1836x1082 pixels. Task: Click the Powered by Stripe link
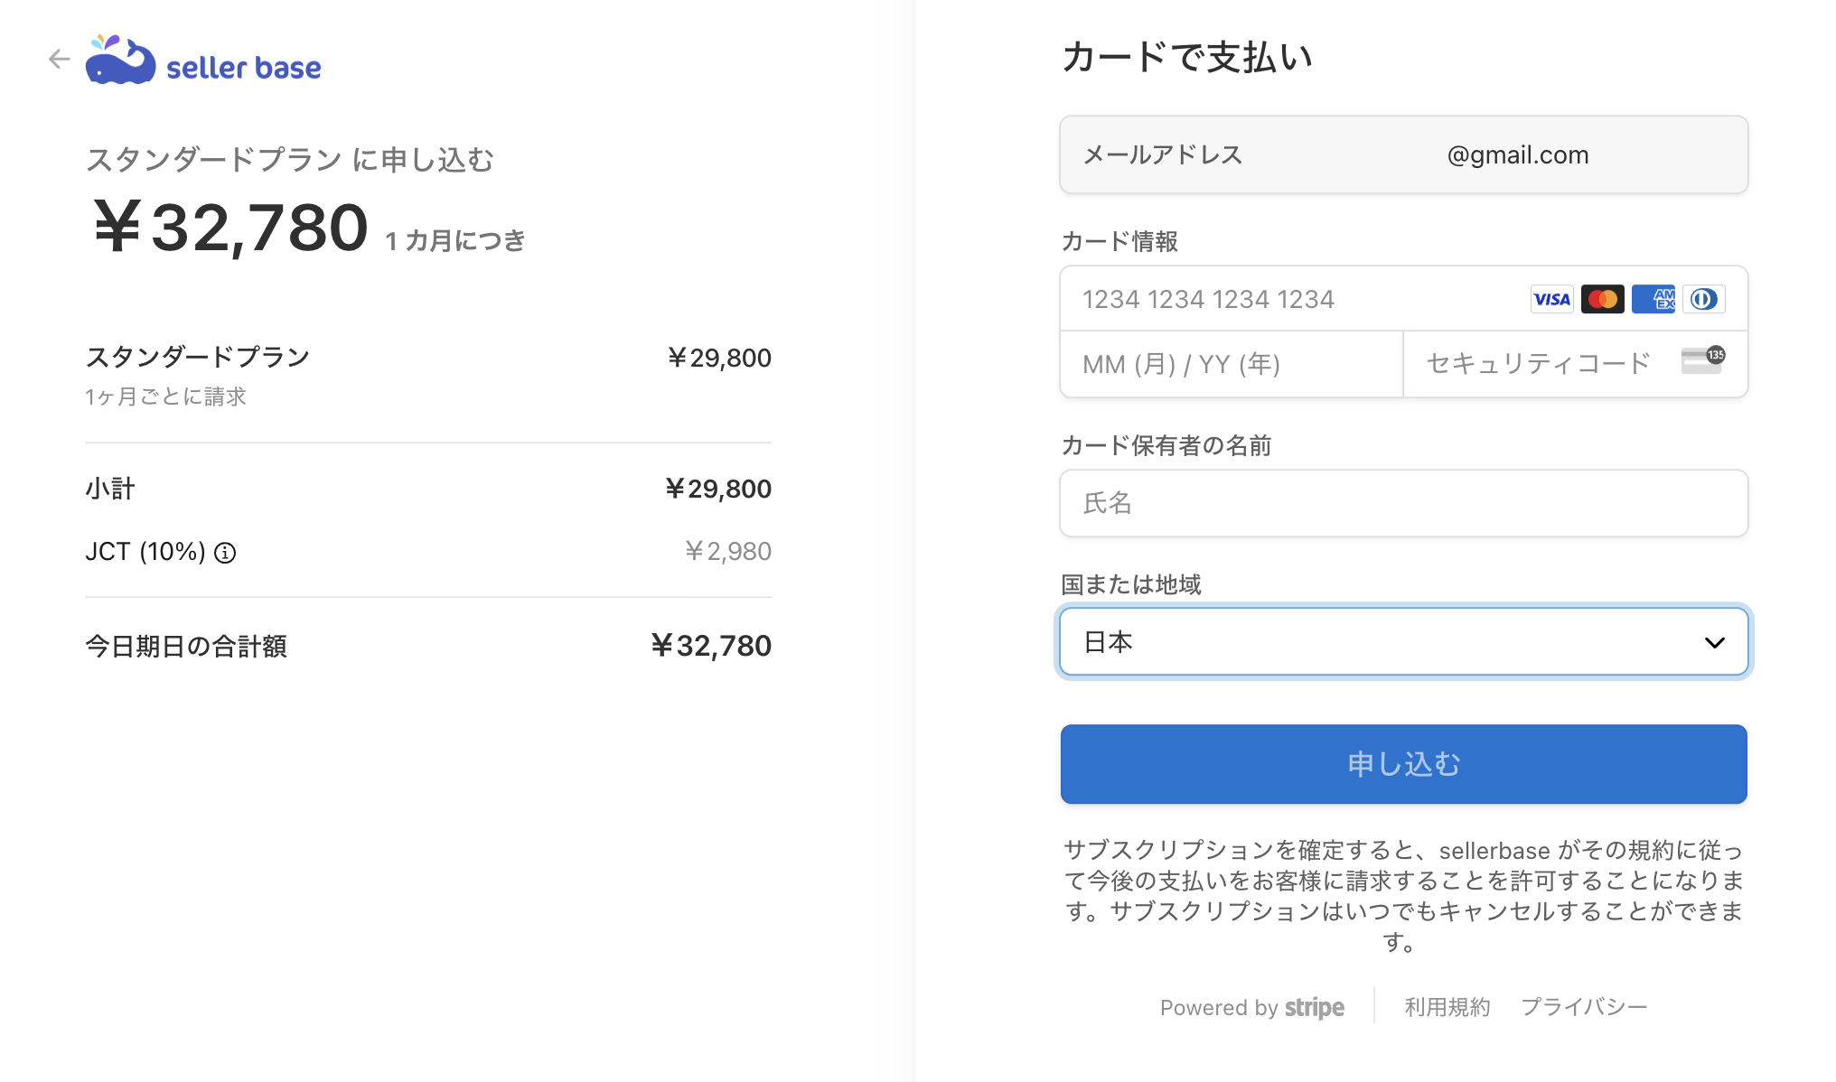tap(1251, 1007)
